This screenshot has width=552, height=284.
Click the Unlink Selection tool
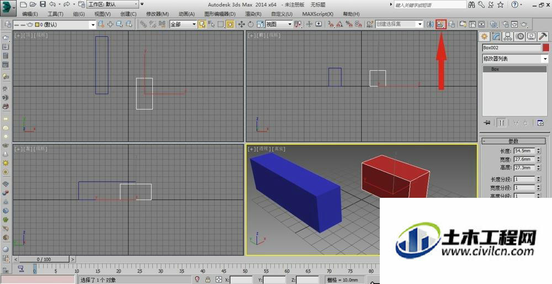click(153, 24)
